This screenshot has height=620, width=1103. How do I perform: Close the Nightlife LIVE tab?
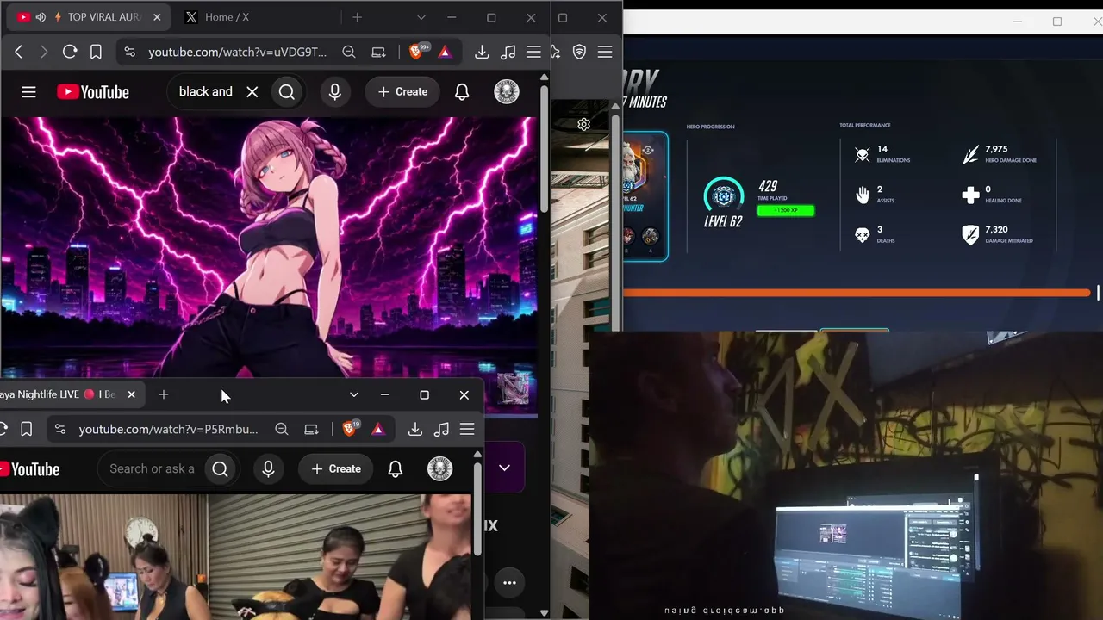tap(131, 394)
